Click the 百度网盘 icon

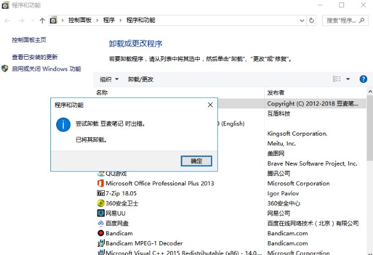click(101, 223)
